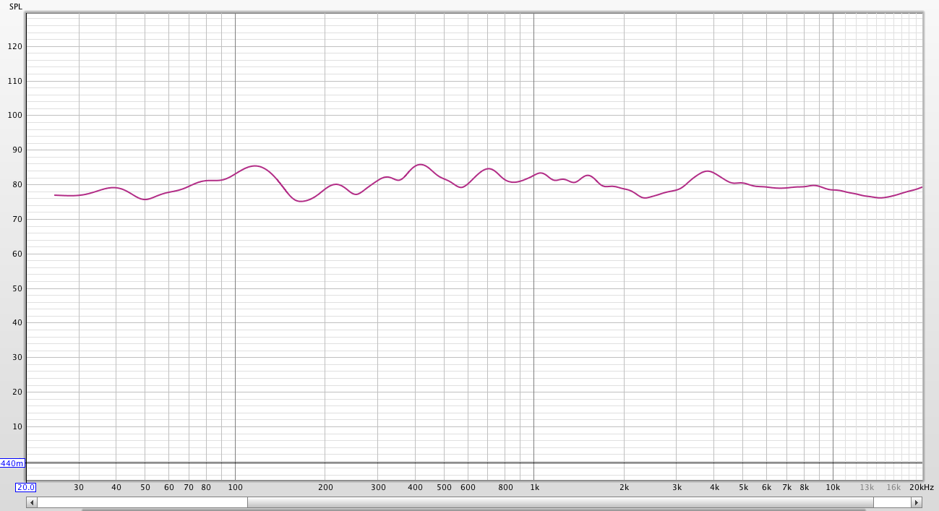The height and width of the screenshot is (511, 939).
Task: Click the horizontal scrollbar thumb
Action: pyautogui.click(x=560, y=502)
